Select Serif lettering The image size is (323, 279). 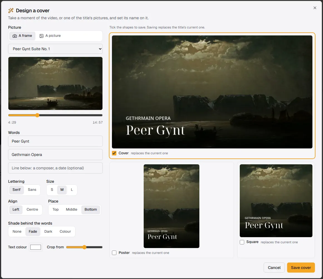point(16,190)
